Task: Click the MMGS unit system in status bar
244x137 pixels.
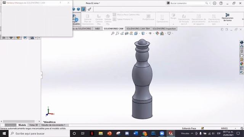Action: coord(224,129)
